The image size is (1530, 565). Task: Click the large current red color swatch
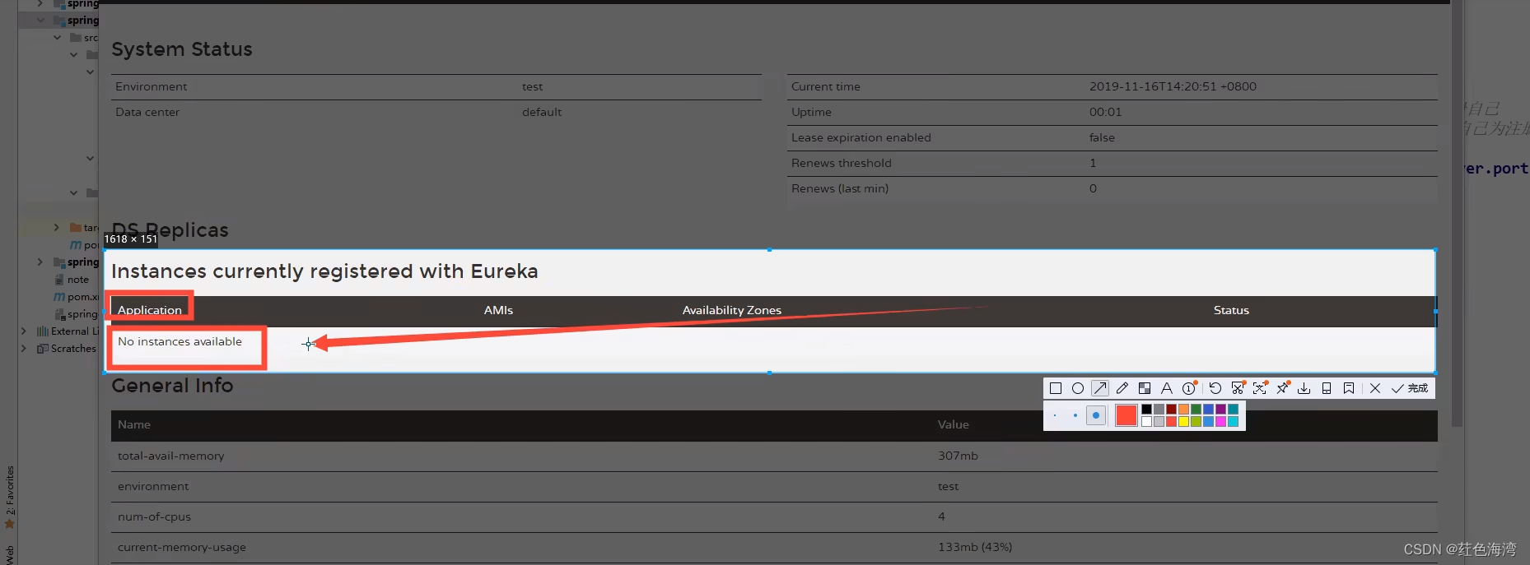pyautogui.click(x=1127, y=415)
